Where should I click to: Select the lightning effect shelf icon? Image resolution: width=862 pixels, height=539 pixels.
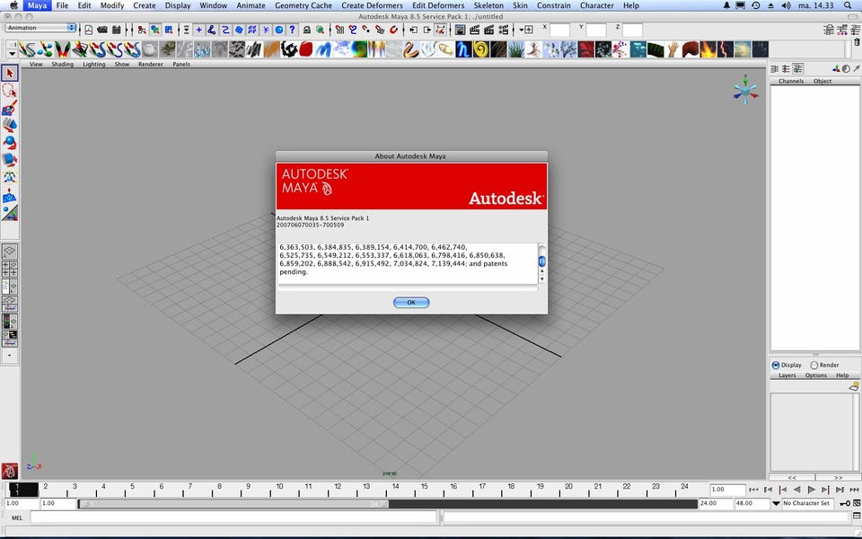725,49
